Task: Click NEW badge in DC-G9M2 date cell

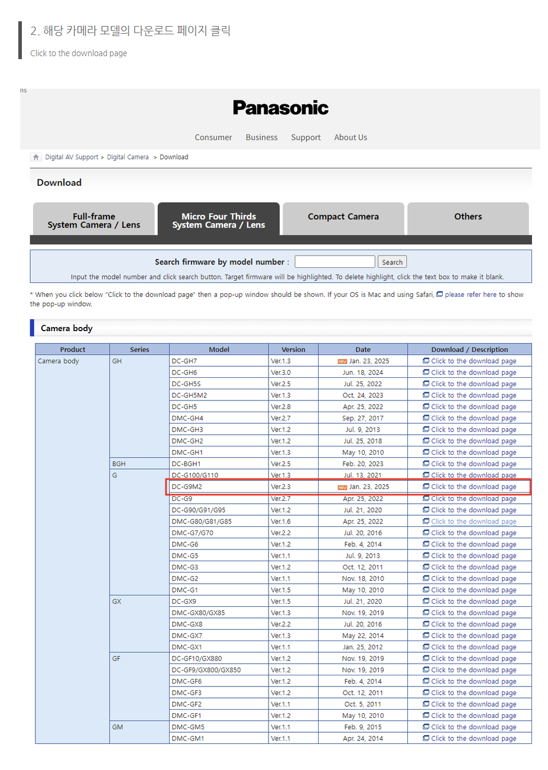Action: tap(342, 487)
